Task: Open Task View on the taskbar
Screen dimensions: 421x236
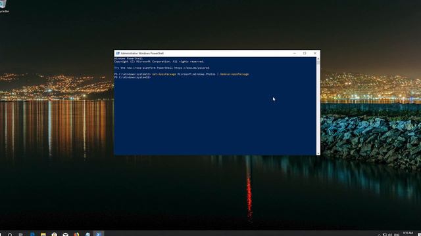Action: 20,235
